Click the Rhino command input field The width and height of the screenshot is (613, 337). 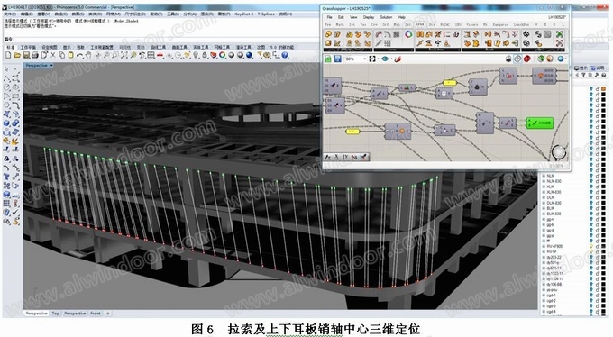[164, 39]
